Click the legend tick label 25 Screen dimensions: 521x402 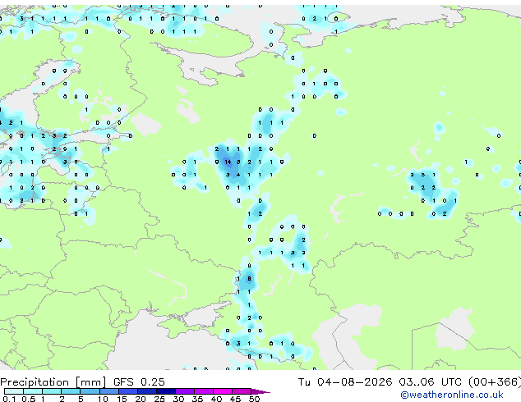[159, 399]
